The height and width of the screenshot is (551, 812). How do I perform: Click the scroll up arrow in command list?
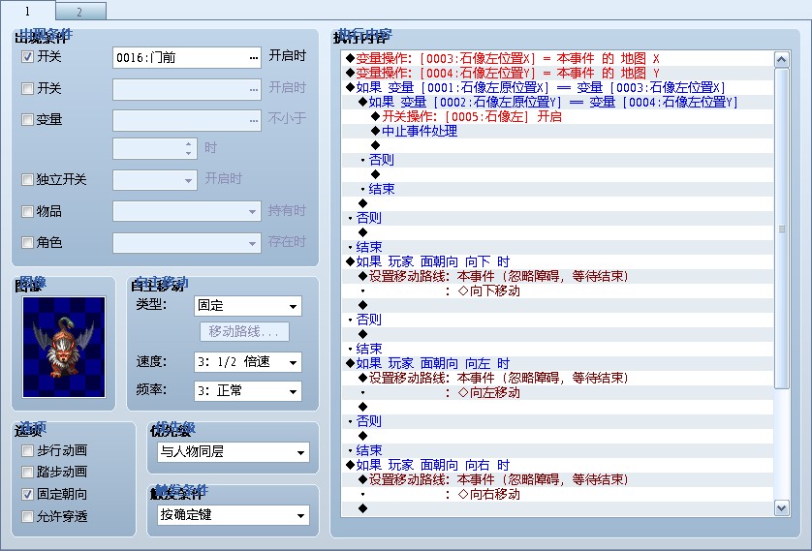coord(781,59)
